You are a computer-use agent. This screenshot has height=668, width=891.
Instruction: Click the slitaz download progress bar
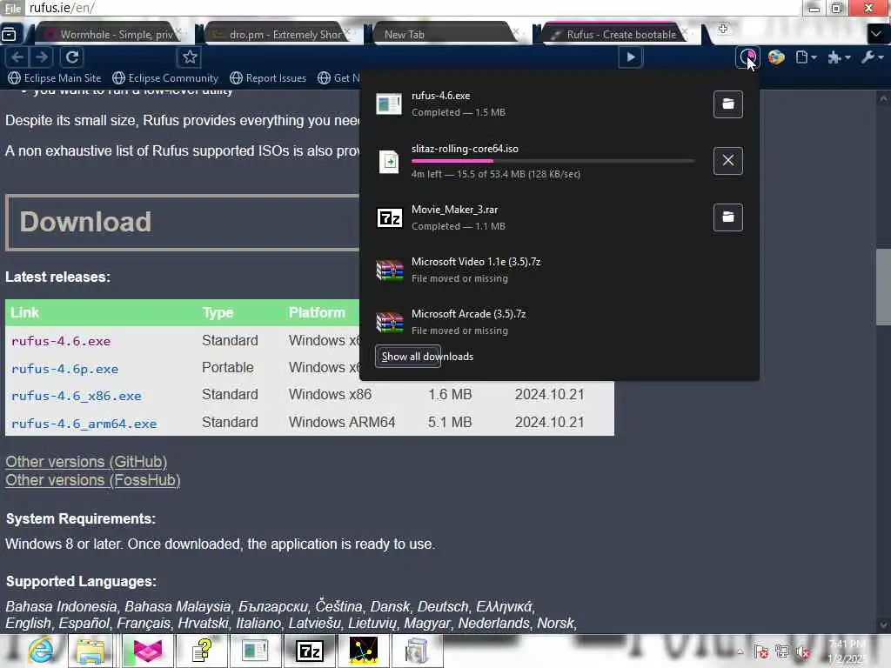pos(553,161)
